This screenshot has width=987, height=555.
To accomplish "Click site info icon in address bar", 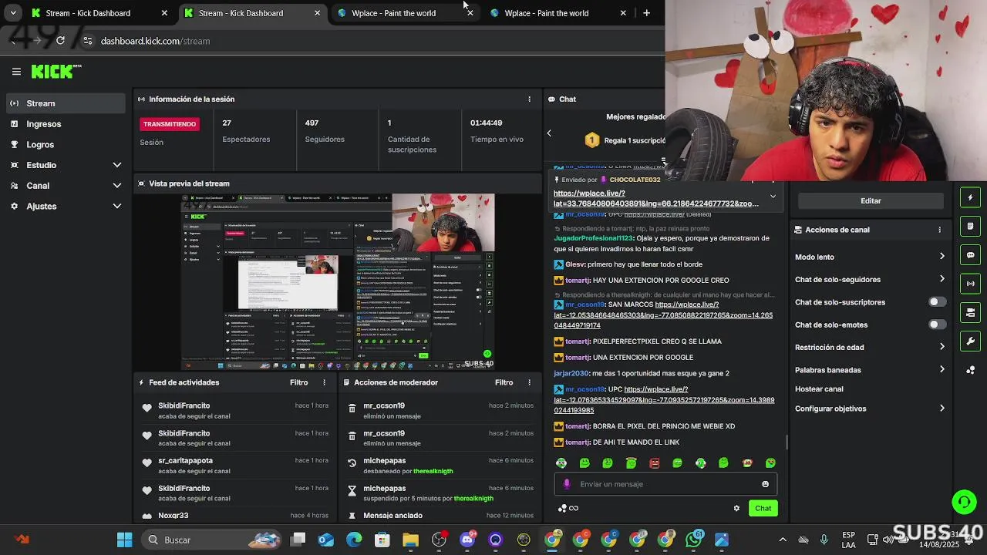I will point(87,41).
